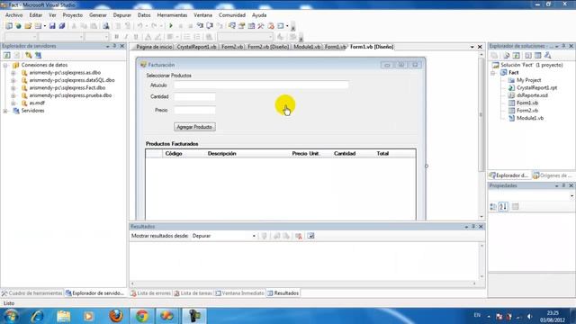The width and height of the screenshot is (576, 324).
Task: Select dsReporte.xsd in Solution Explorer
Action: [532, 95]
